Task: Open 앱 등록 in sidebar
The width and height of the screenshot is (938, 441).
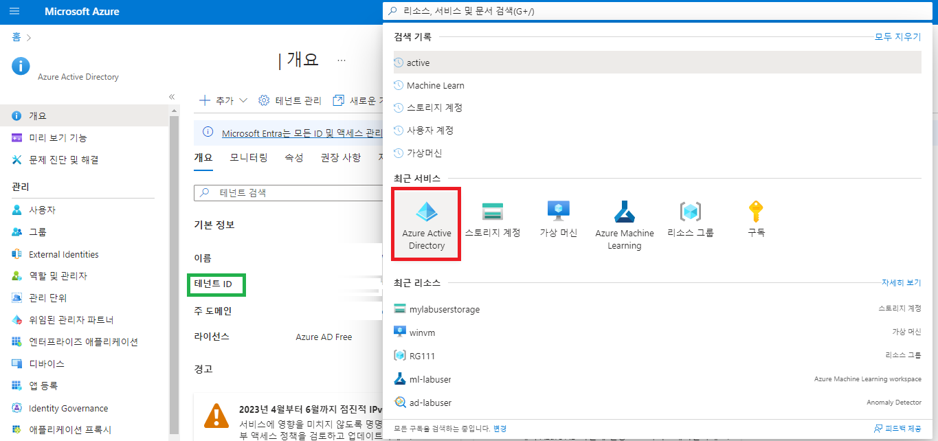Action: click(x=84, y=385)
